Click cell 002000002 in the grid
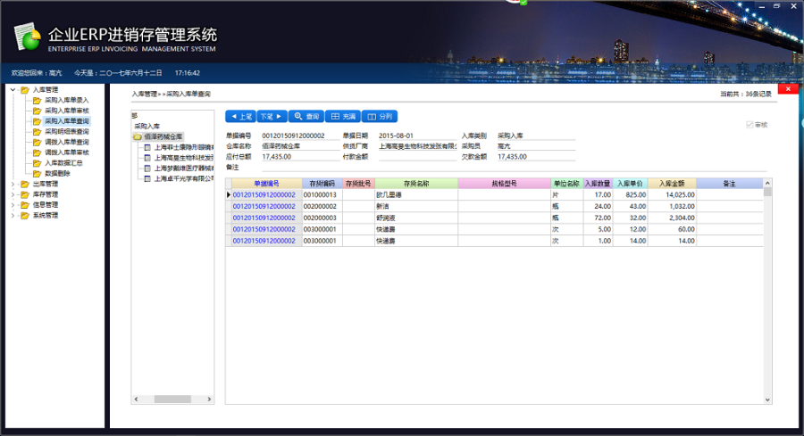The width and height of the screenshot is (804, 436). tap(322, 206)
